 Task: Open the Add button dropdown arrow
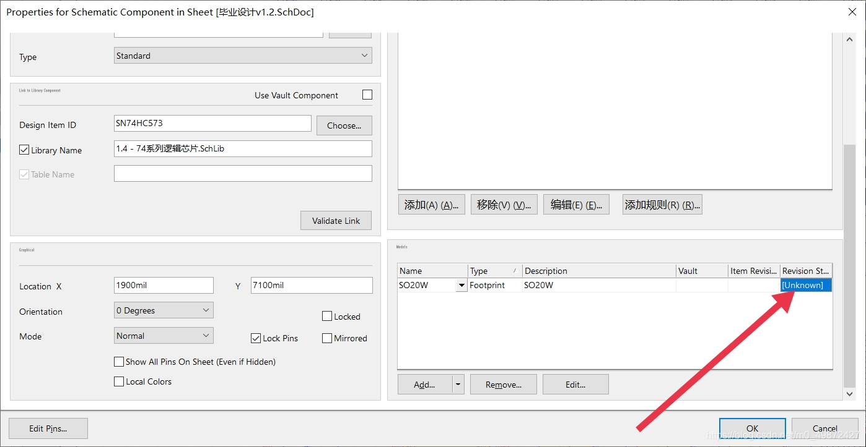pos(458,384)
